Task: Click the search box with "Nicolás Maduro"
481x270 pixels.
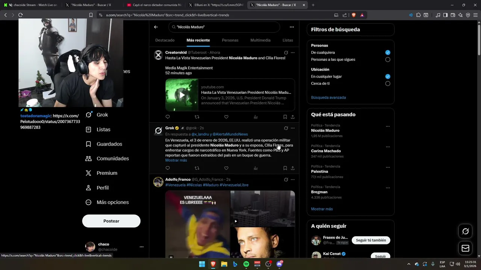Action: [x=224, y=27]
